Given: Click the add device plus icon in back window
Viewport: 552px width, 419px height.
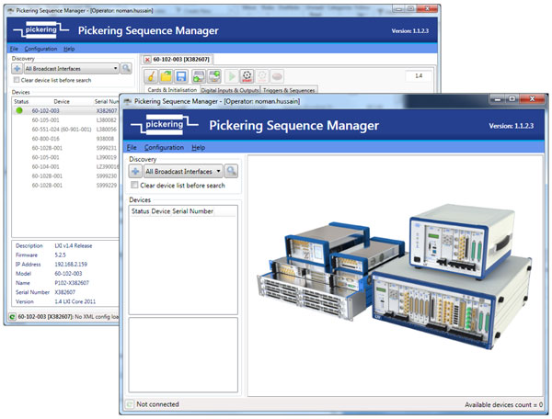Looking at the screenshot, I should click(x=17, y=69).
